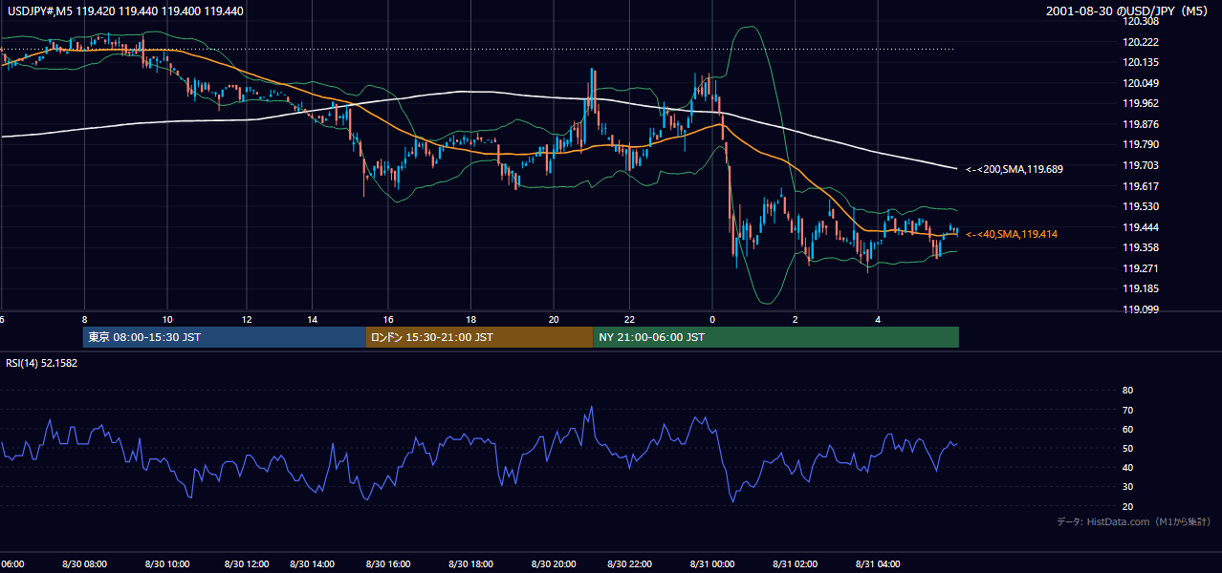Click price axis label 119.530
1222x573 pixels.
point(1141,206)
